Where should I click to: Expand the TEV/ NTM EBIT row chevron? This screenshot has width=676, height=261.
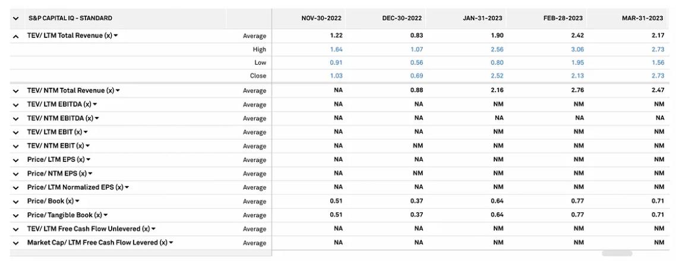[16, 147]
